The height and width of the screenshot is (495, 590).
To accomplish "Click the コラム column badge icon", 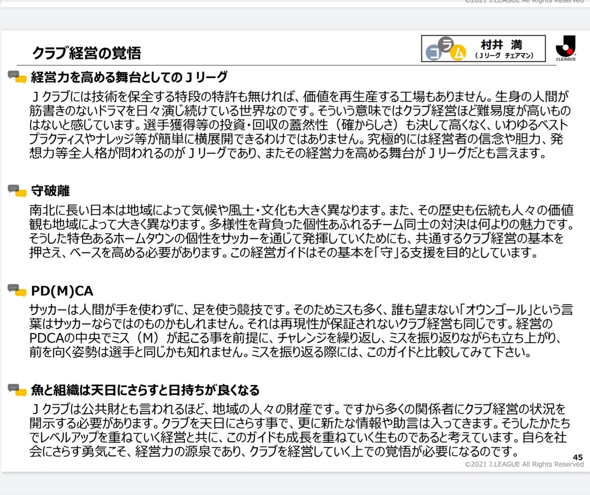I will tap(446, 49).
